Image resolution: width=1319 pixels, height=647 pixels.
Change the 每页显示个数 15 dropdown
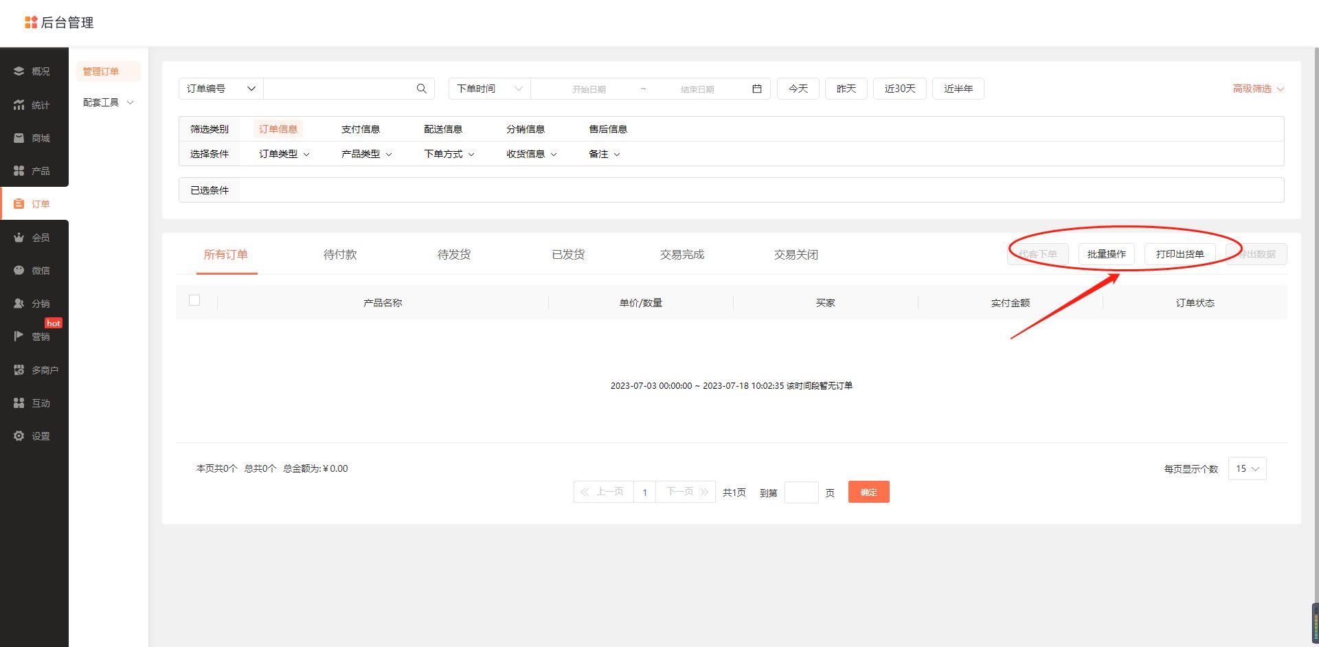1247,468
